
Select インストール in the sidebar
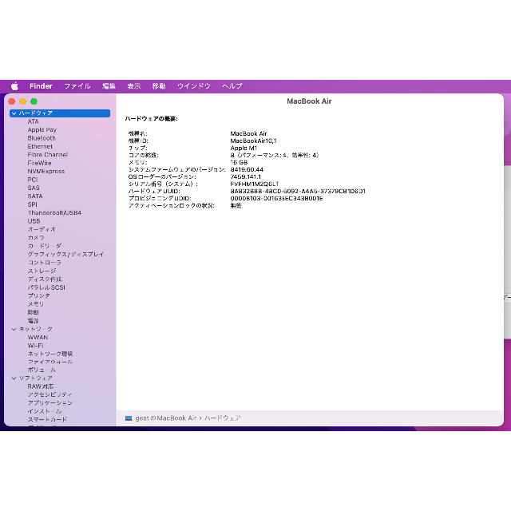(x=45, y=411)
